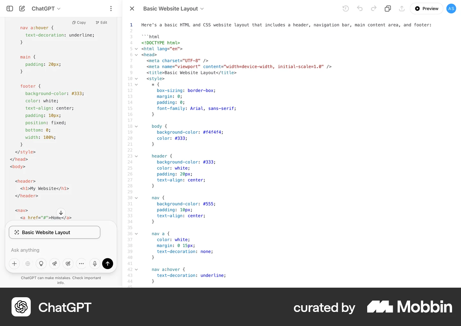Undo the last canvas edit
The height and width of the screenshot is (326, 461).
click(x=360, y=9)
